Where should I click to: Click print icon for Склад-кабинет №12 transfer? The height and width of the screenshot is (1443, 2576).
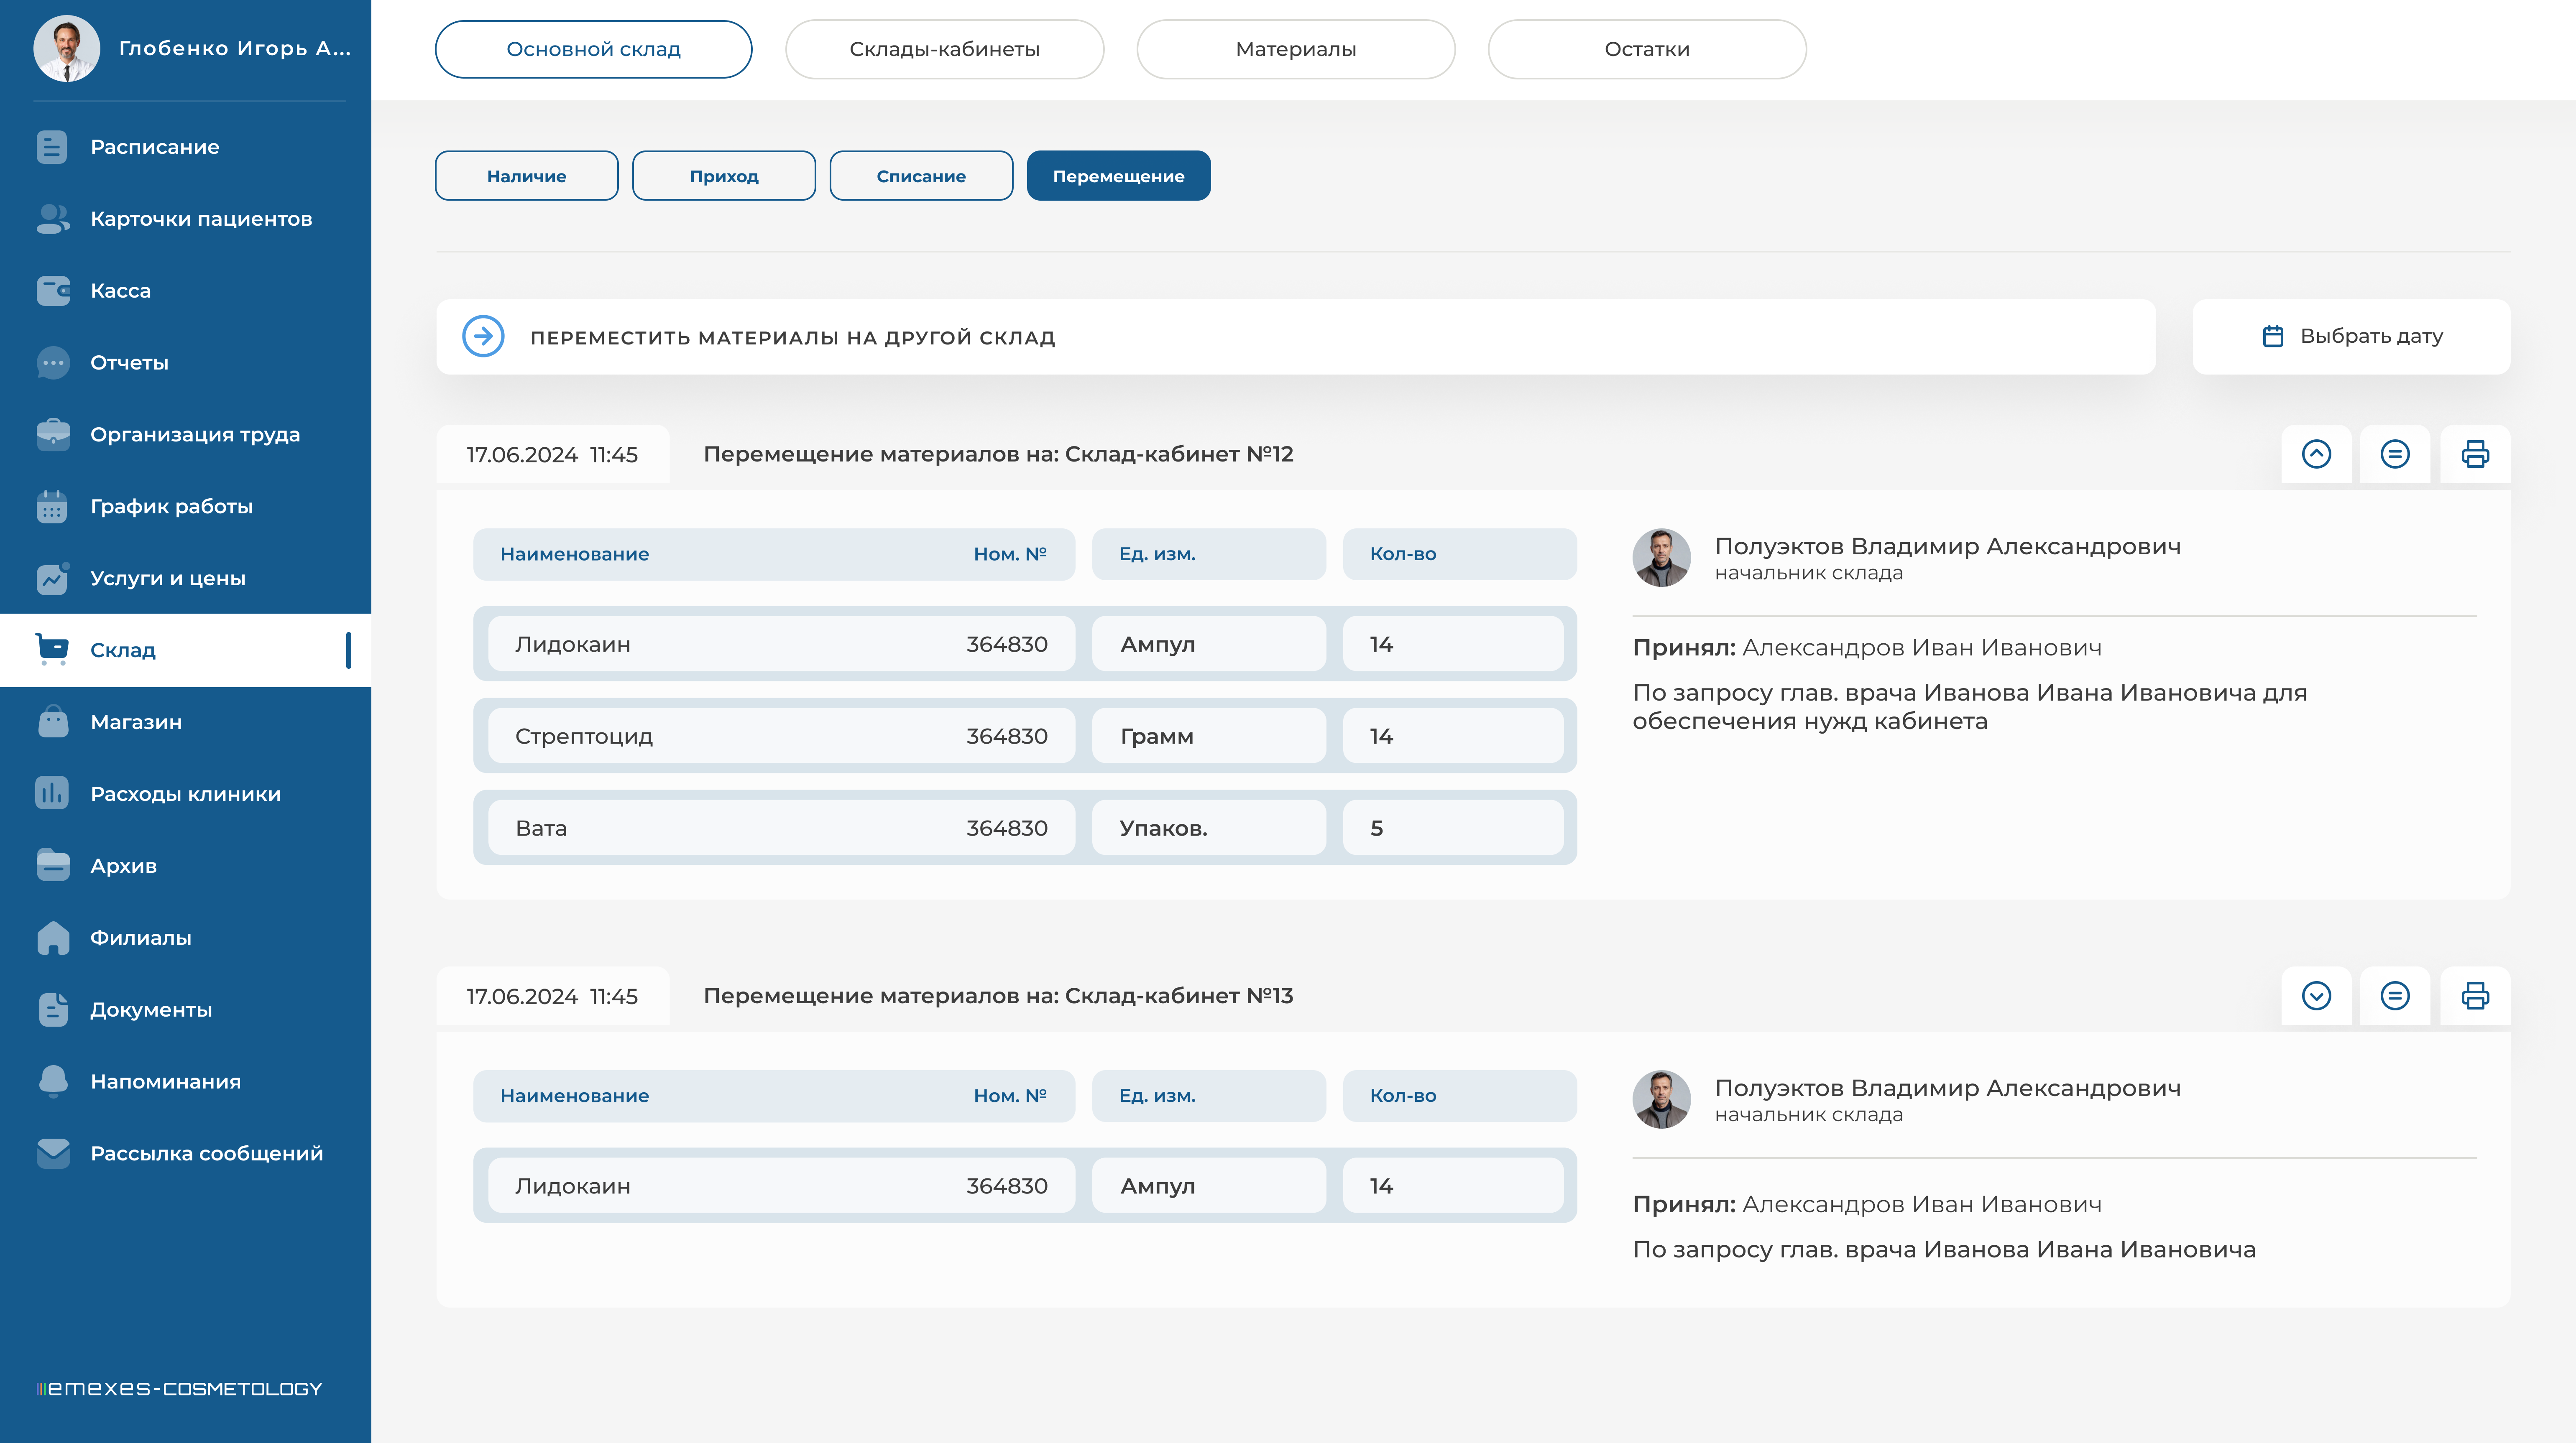point(2475,454)
